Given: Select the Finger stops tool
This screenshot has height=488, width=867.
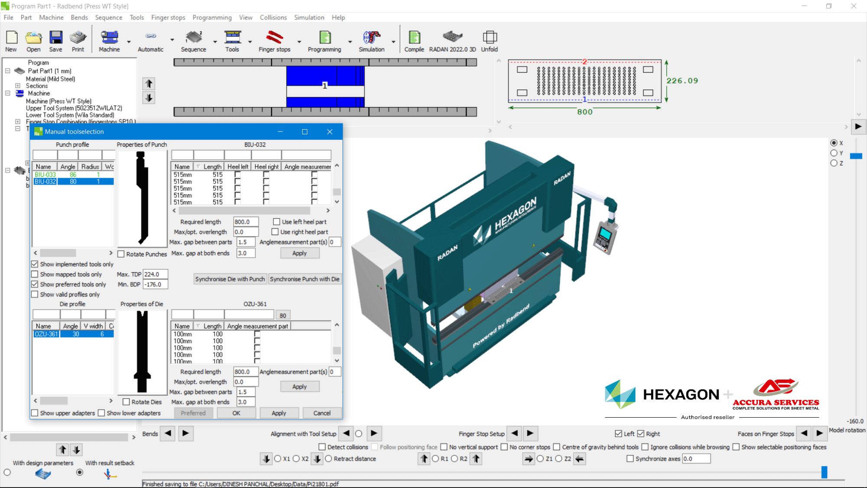Looking at the screenshot, I should coord(275,40).
